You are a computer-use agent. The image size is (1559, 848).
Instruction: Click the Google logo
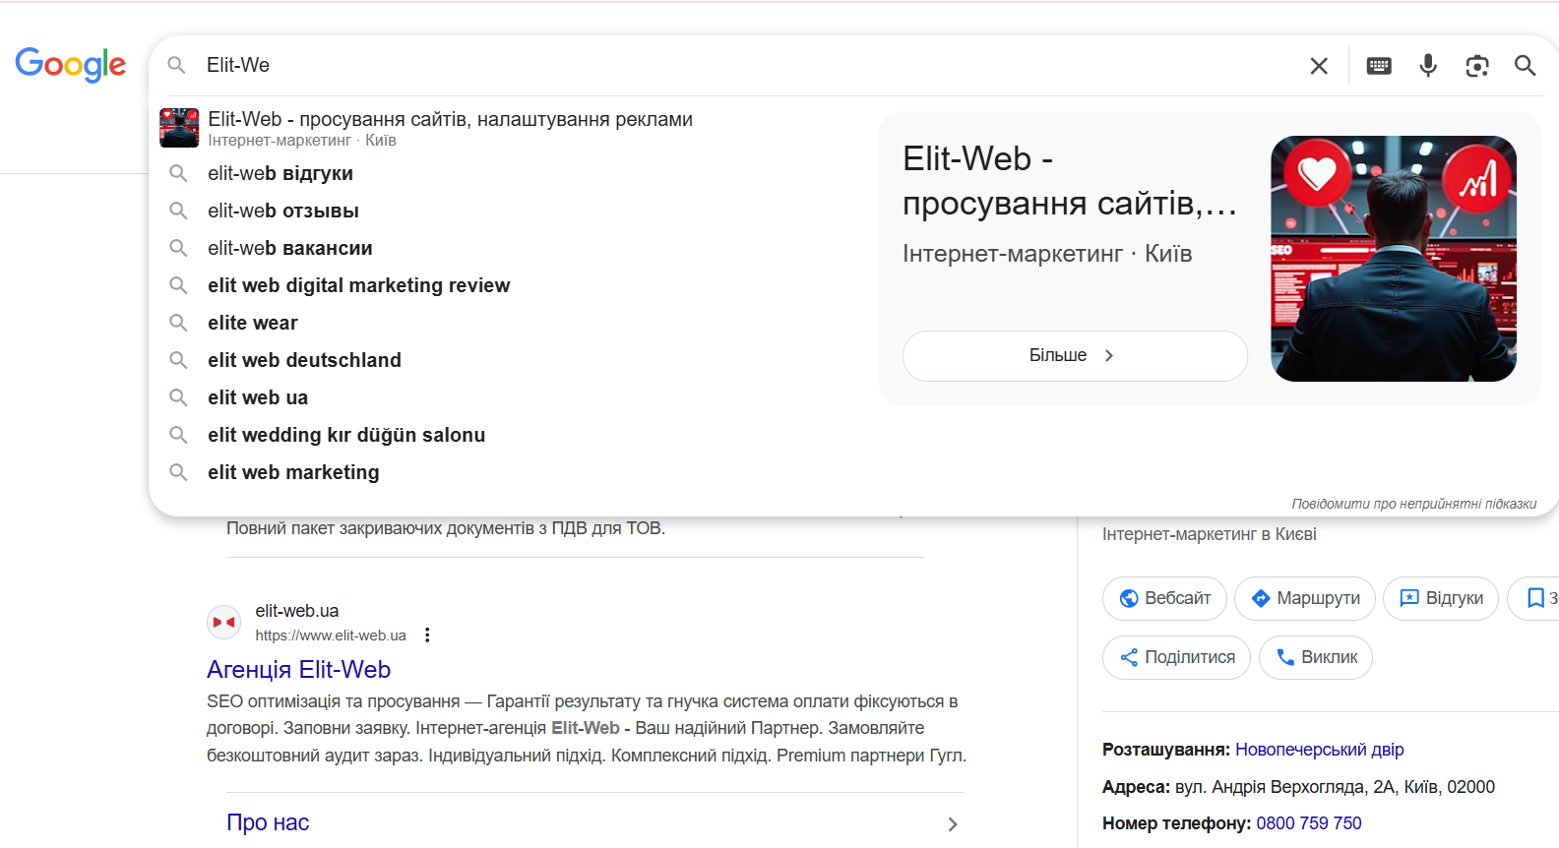pyautogui.click(x=70, y=65)
